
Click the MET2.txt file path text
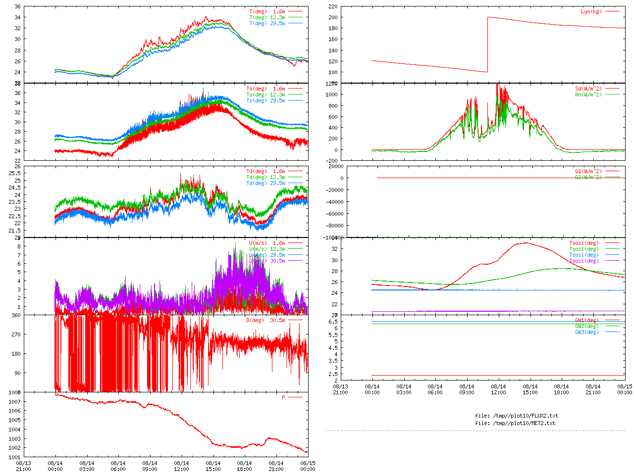point(515,423)
